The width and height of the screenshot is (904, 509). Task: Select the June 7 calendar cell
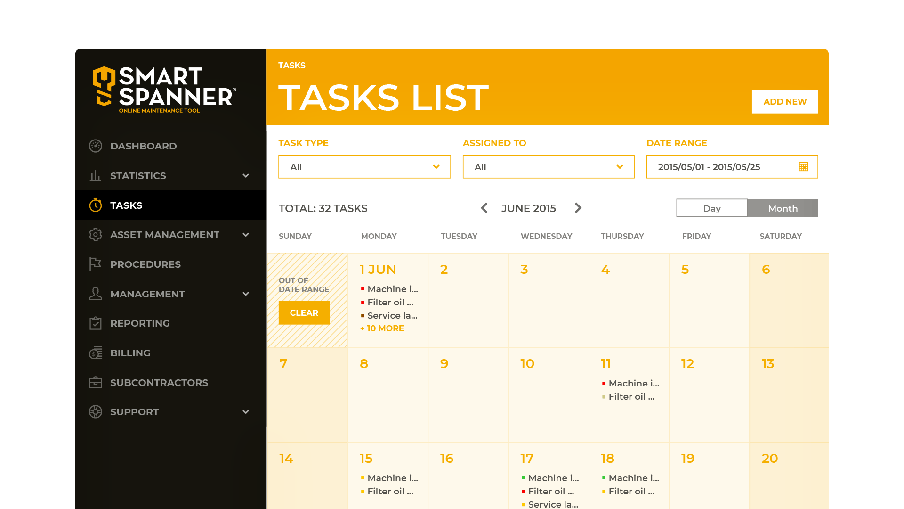coord(307,395)
